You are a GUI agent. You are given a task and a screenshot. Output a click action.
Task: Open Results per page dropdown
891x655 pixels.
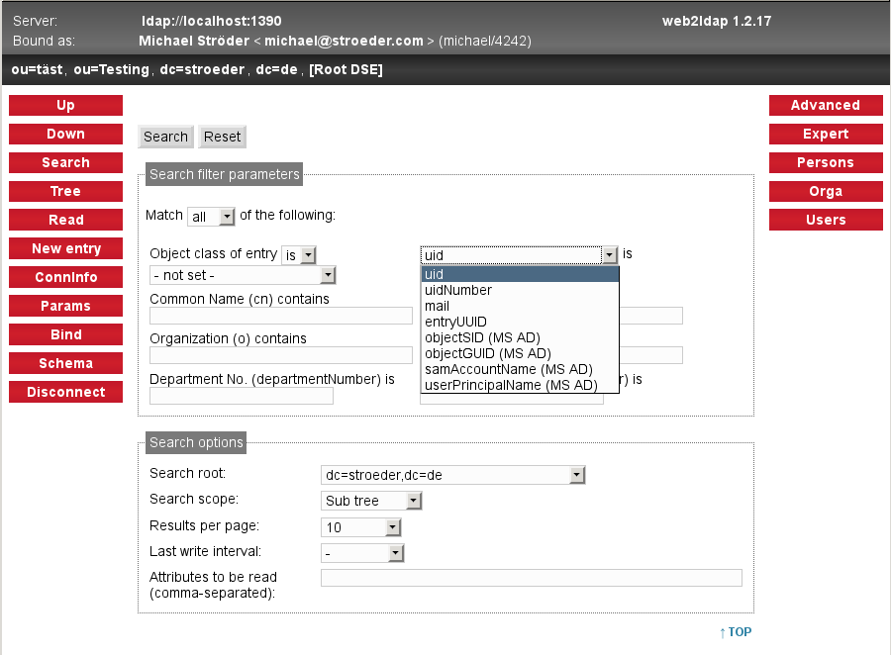[x=361, y=527]
